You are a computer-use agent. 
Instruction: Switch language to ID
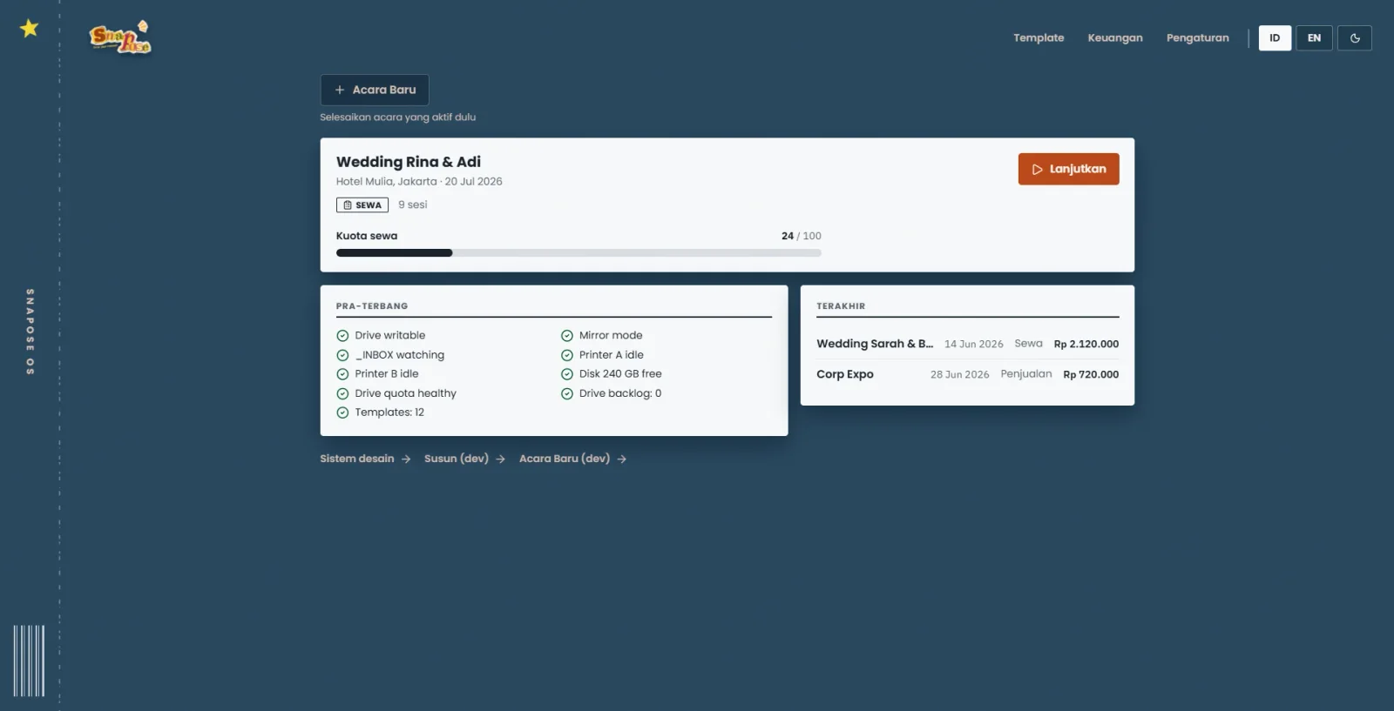click(x=1275, y=38)
